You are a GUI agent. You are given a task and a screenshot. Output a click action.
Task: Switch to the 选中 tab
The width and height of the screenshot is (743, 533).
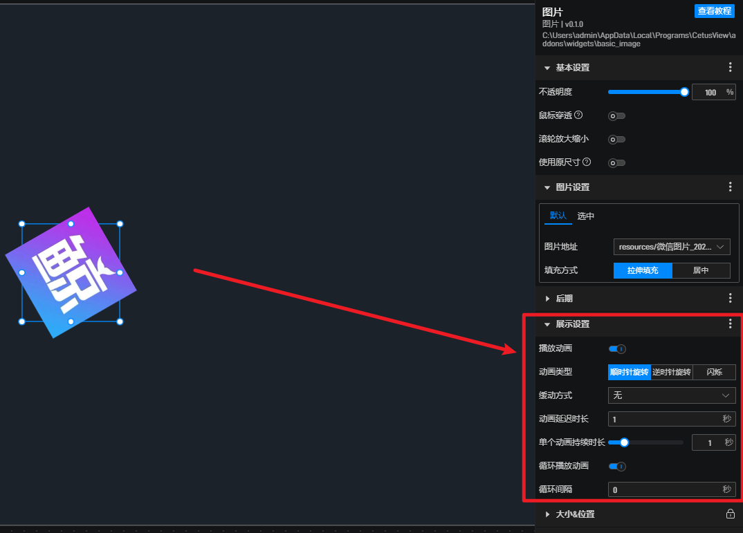(586, 216)
